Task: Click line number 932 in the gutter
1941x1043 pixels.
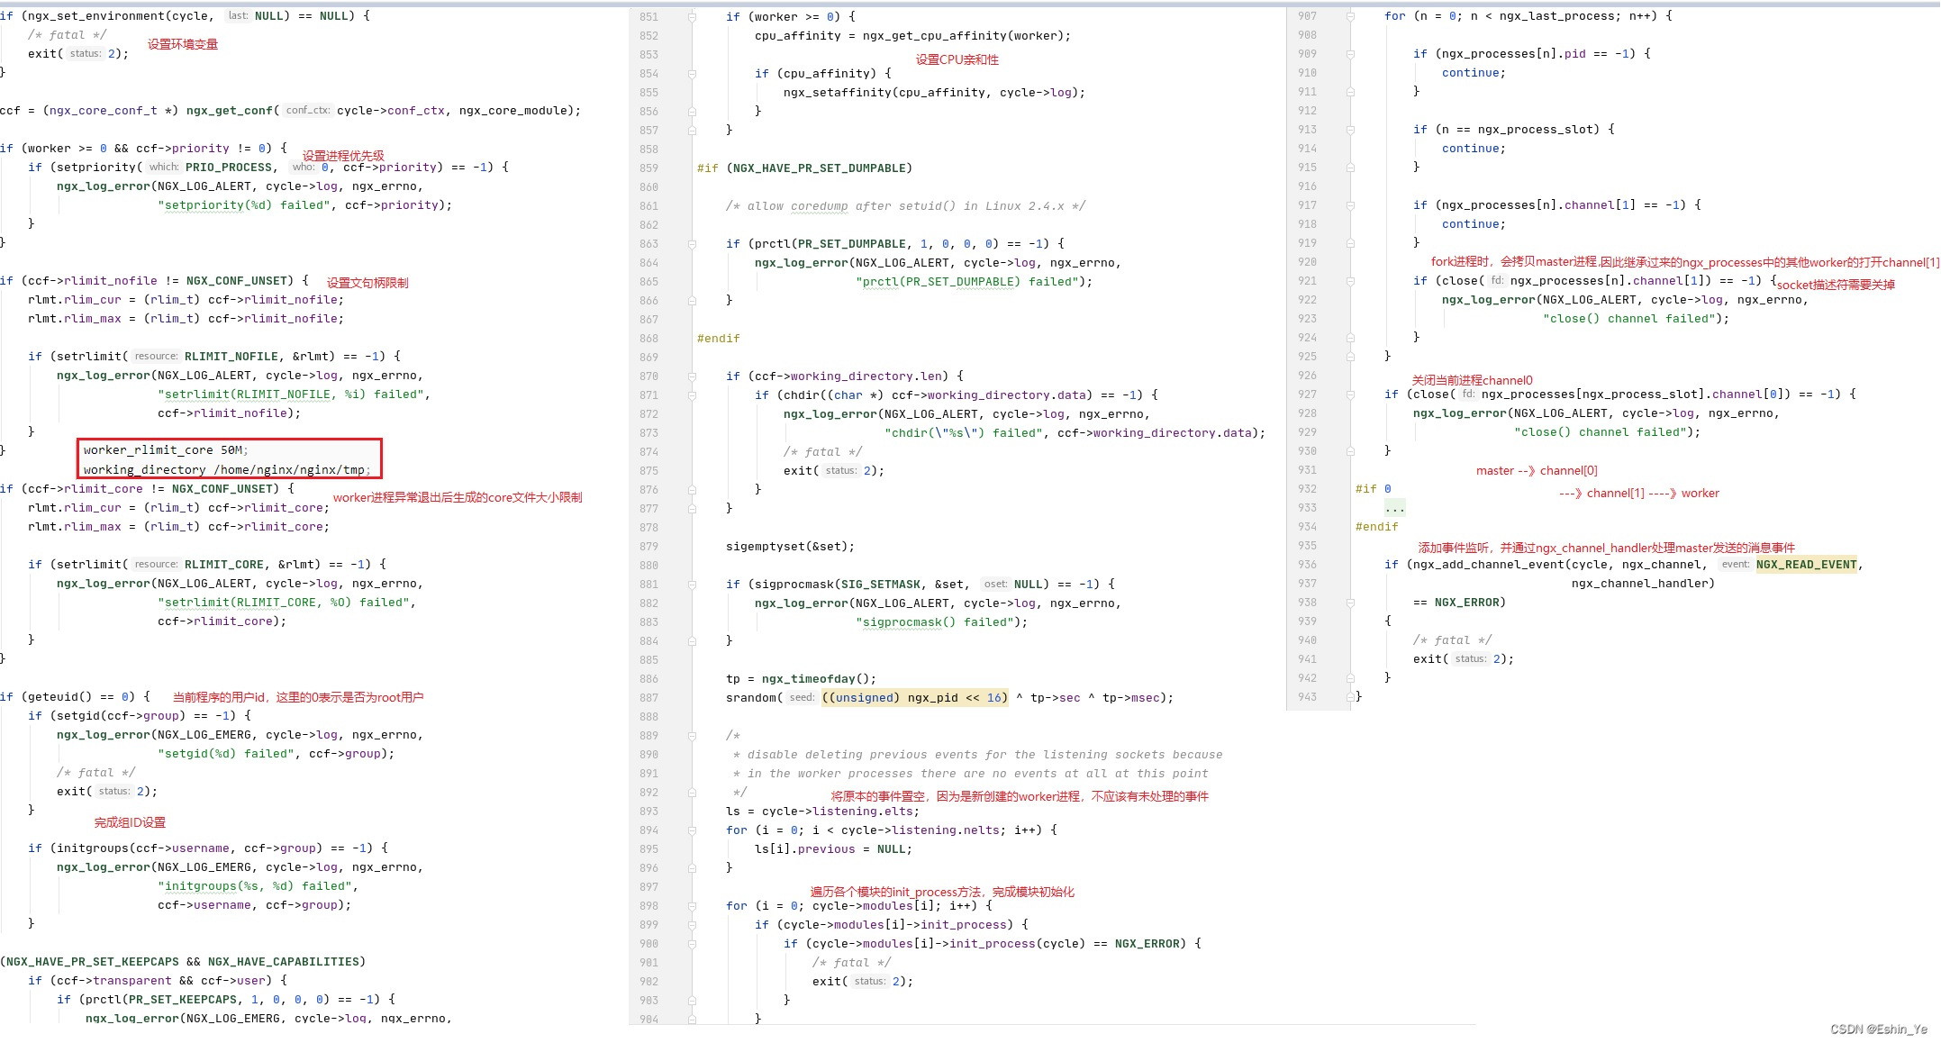Action: pyautogui.click(x=1307, y=489)
